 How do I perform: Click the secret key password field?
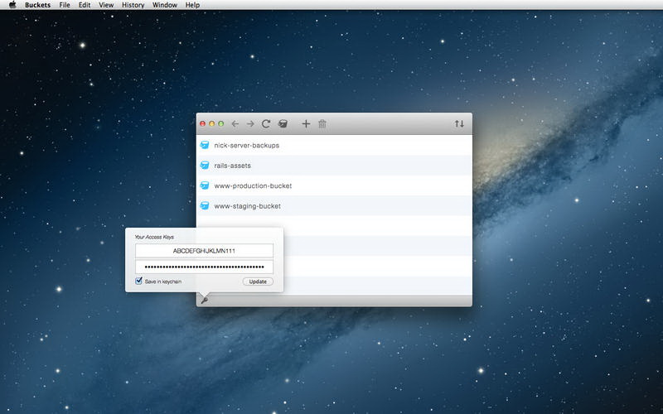click(204, 267)
